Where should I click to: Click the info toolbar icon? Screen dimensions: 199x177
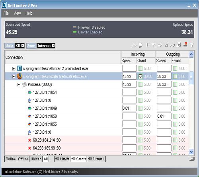pos(147,45)
